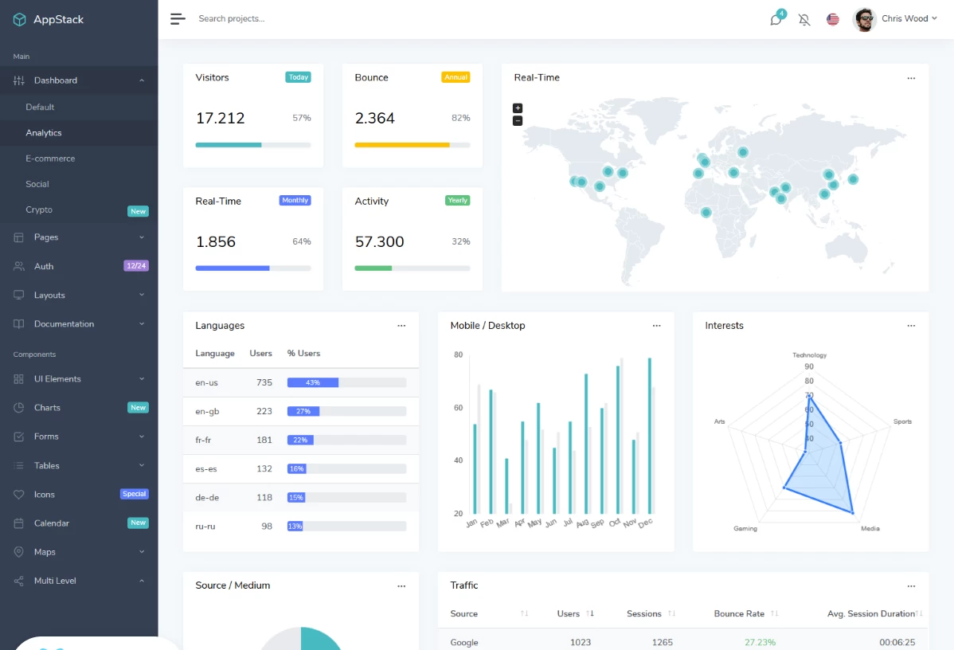The image size is (954, 650).
Task: Expand the Layouts menu chevron
Action: [x=142, y=296]
